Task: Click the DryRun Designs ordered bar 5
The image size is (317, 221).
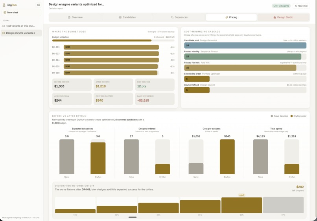Action: coord(162,169)
